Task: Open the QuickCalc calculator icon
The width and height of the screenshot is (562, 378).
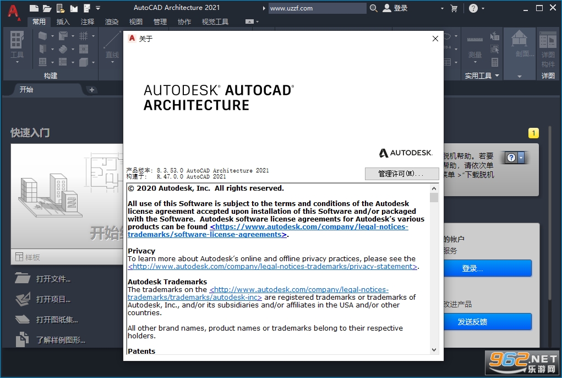Action: pyautogui.click(x=495, y=62)
